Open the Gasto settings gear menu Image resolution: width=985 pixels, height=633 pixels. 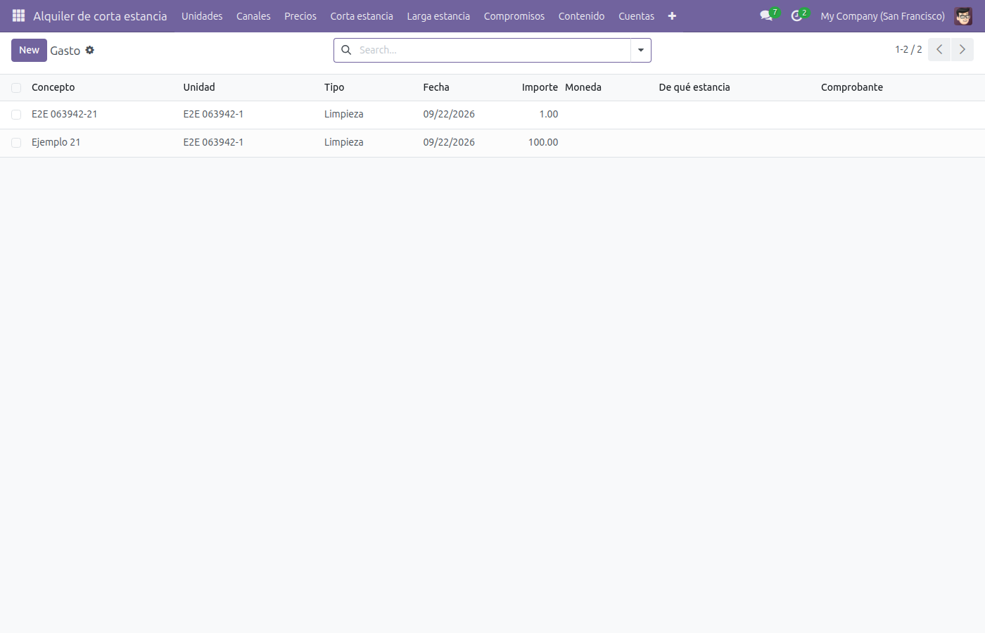pyautogui.click(x=90, y=50)
